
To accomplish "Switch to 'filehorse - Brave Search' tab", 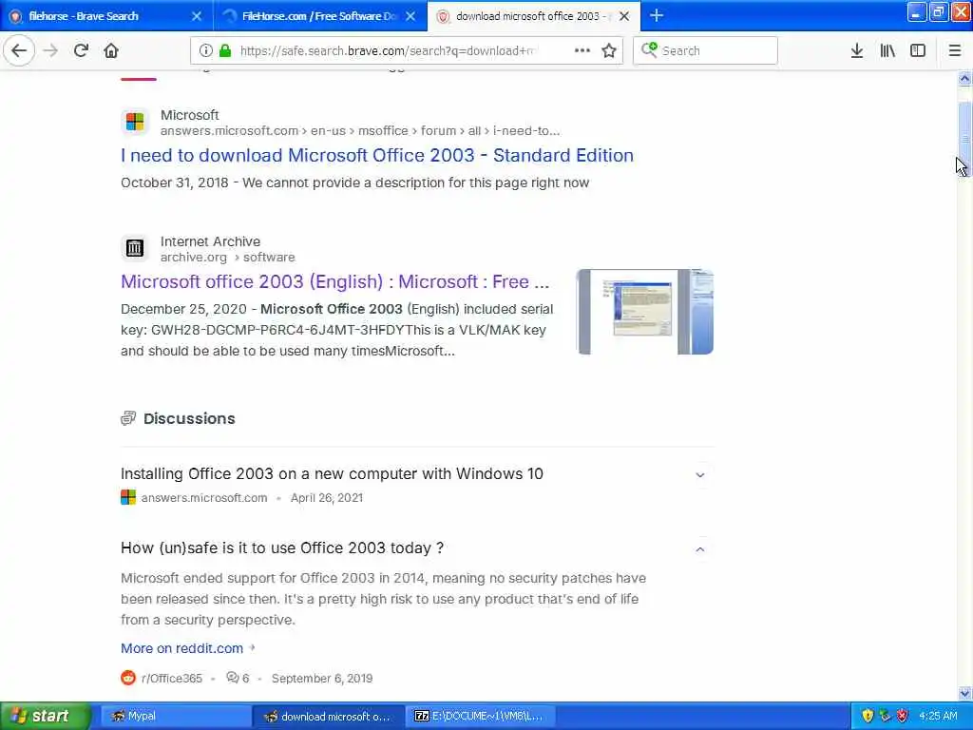I will [x=106, y=16].
